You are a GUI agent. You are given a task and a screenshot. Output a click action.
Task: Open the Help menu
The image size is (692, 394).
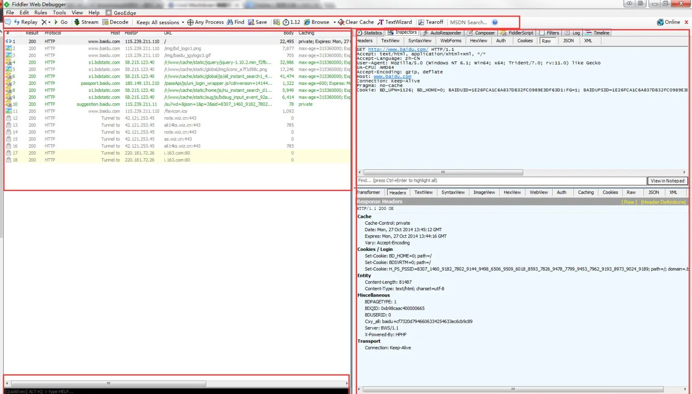[94, 12]
